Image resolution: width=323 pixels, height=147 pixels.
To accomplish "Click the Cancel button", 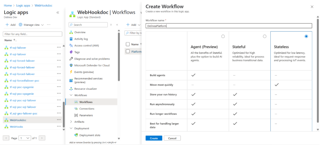I will tap(172, 138).
